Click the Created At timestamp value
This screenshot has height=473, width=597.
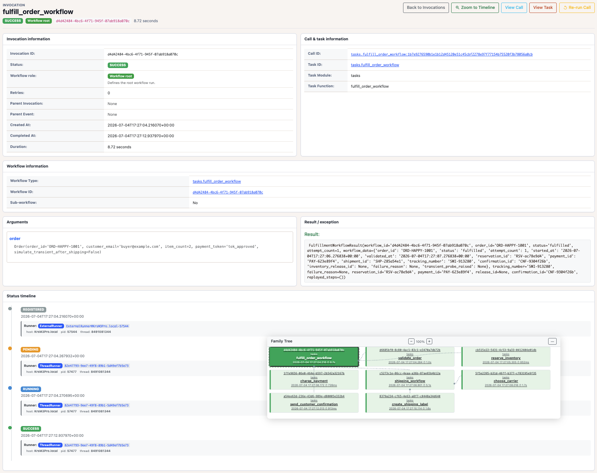point(141,125)
